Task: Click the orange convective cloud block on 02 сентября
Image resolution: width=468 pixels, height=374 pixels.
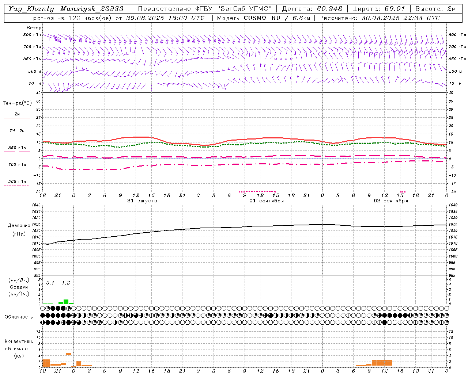Action: click(382, 363)
